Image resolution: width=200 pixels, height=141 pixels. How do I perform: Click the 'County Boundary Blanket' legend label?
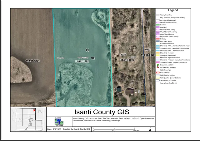pyautogui.click(x=169, y=83)
